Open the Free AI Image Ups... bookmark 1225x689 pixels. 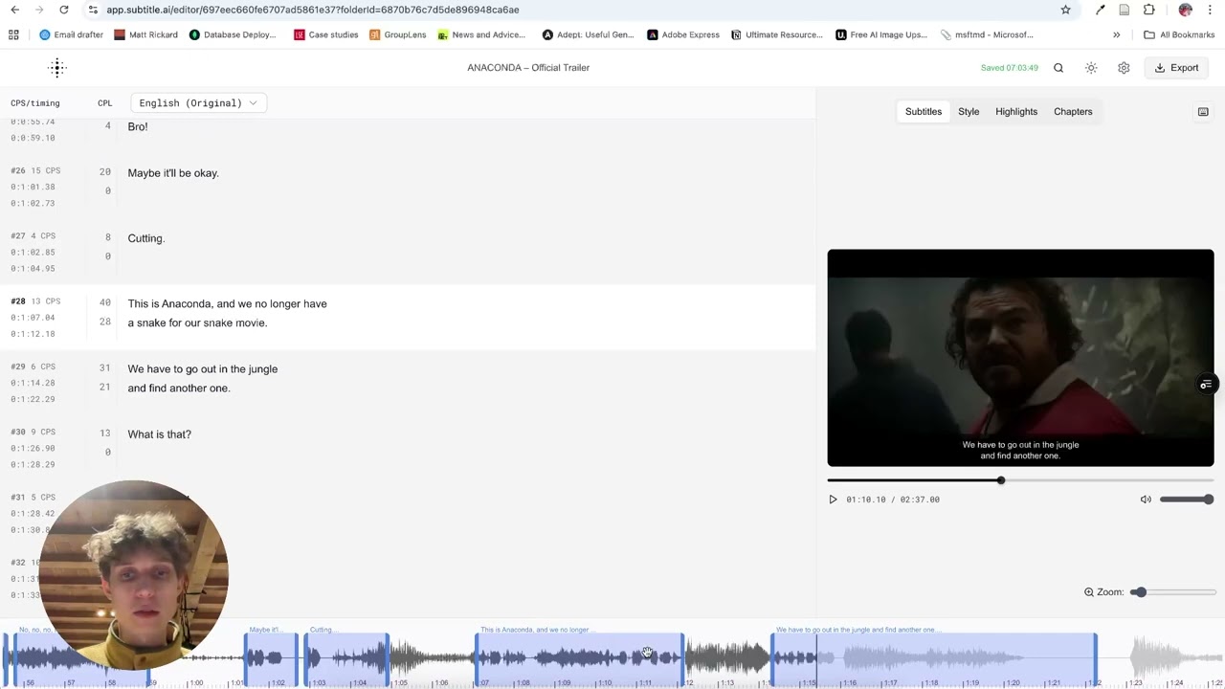(881, 34)
